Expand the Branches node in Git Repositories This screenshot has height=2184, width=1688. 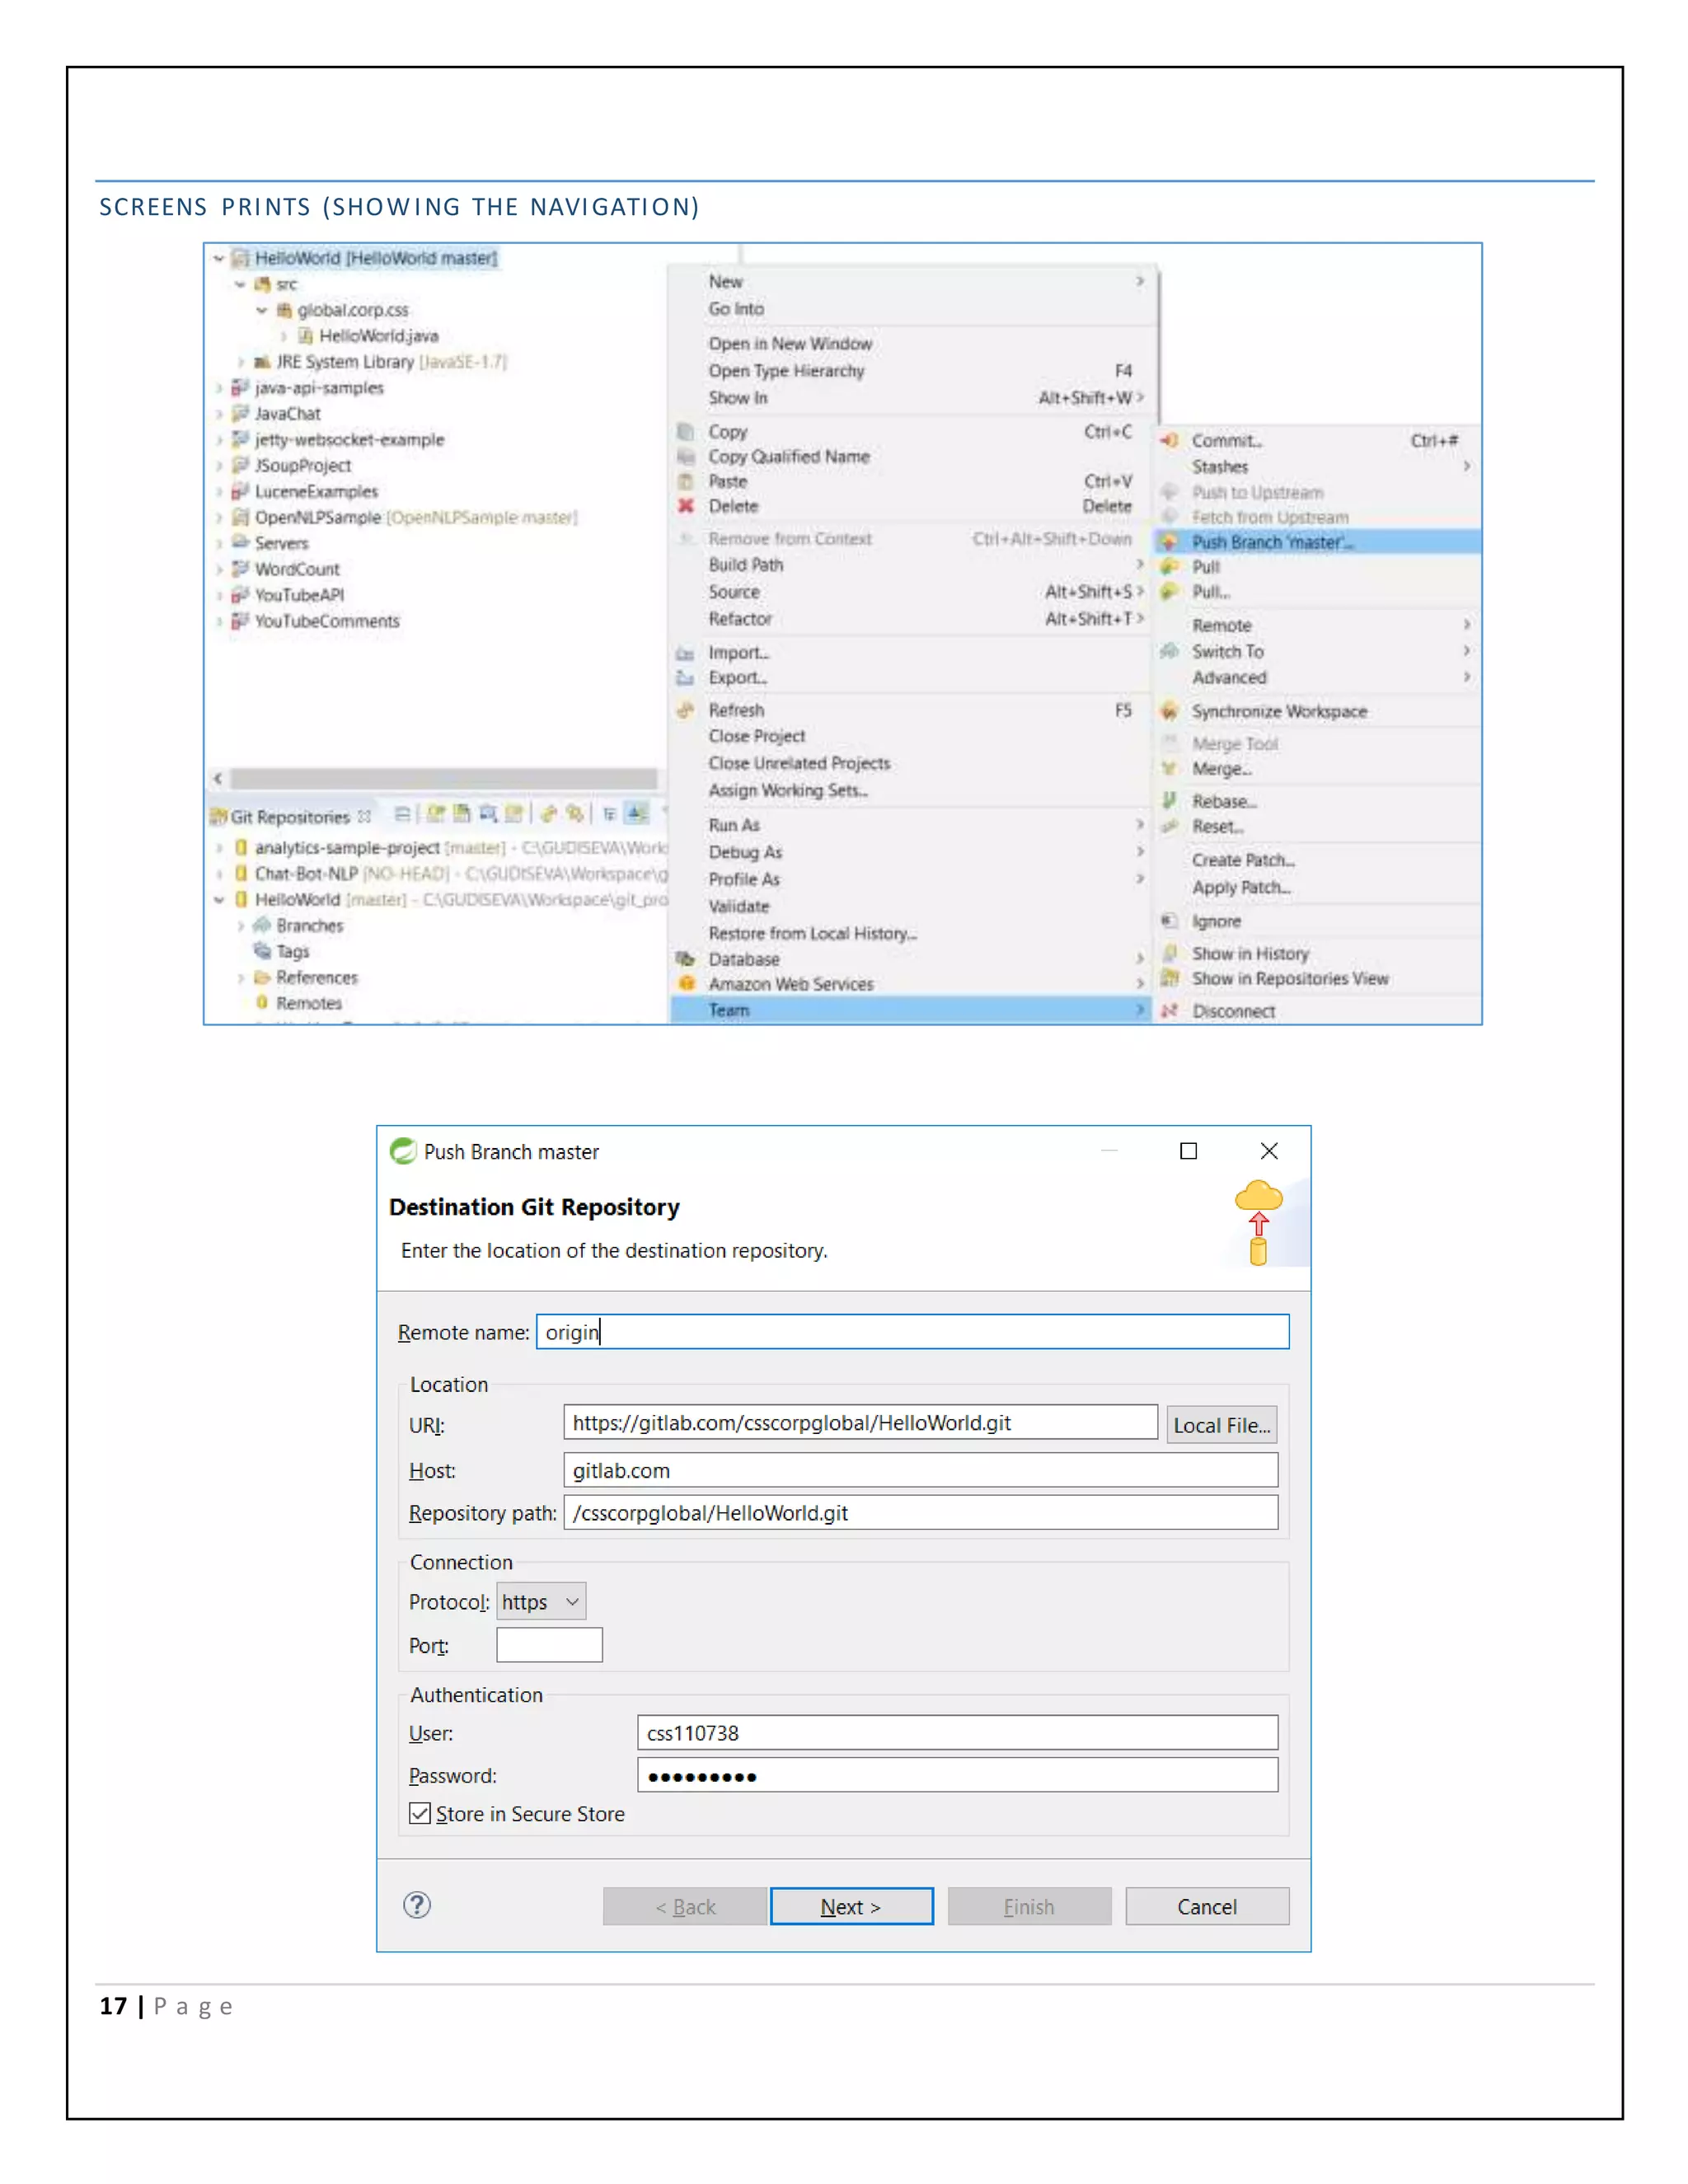click(241, 926)
